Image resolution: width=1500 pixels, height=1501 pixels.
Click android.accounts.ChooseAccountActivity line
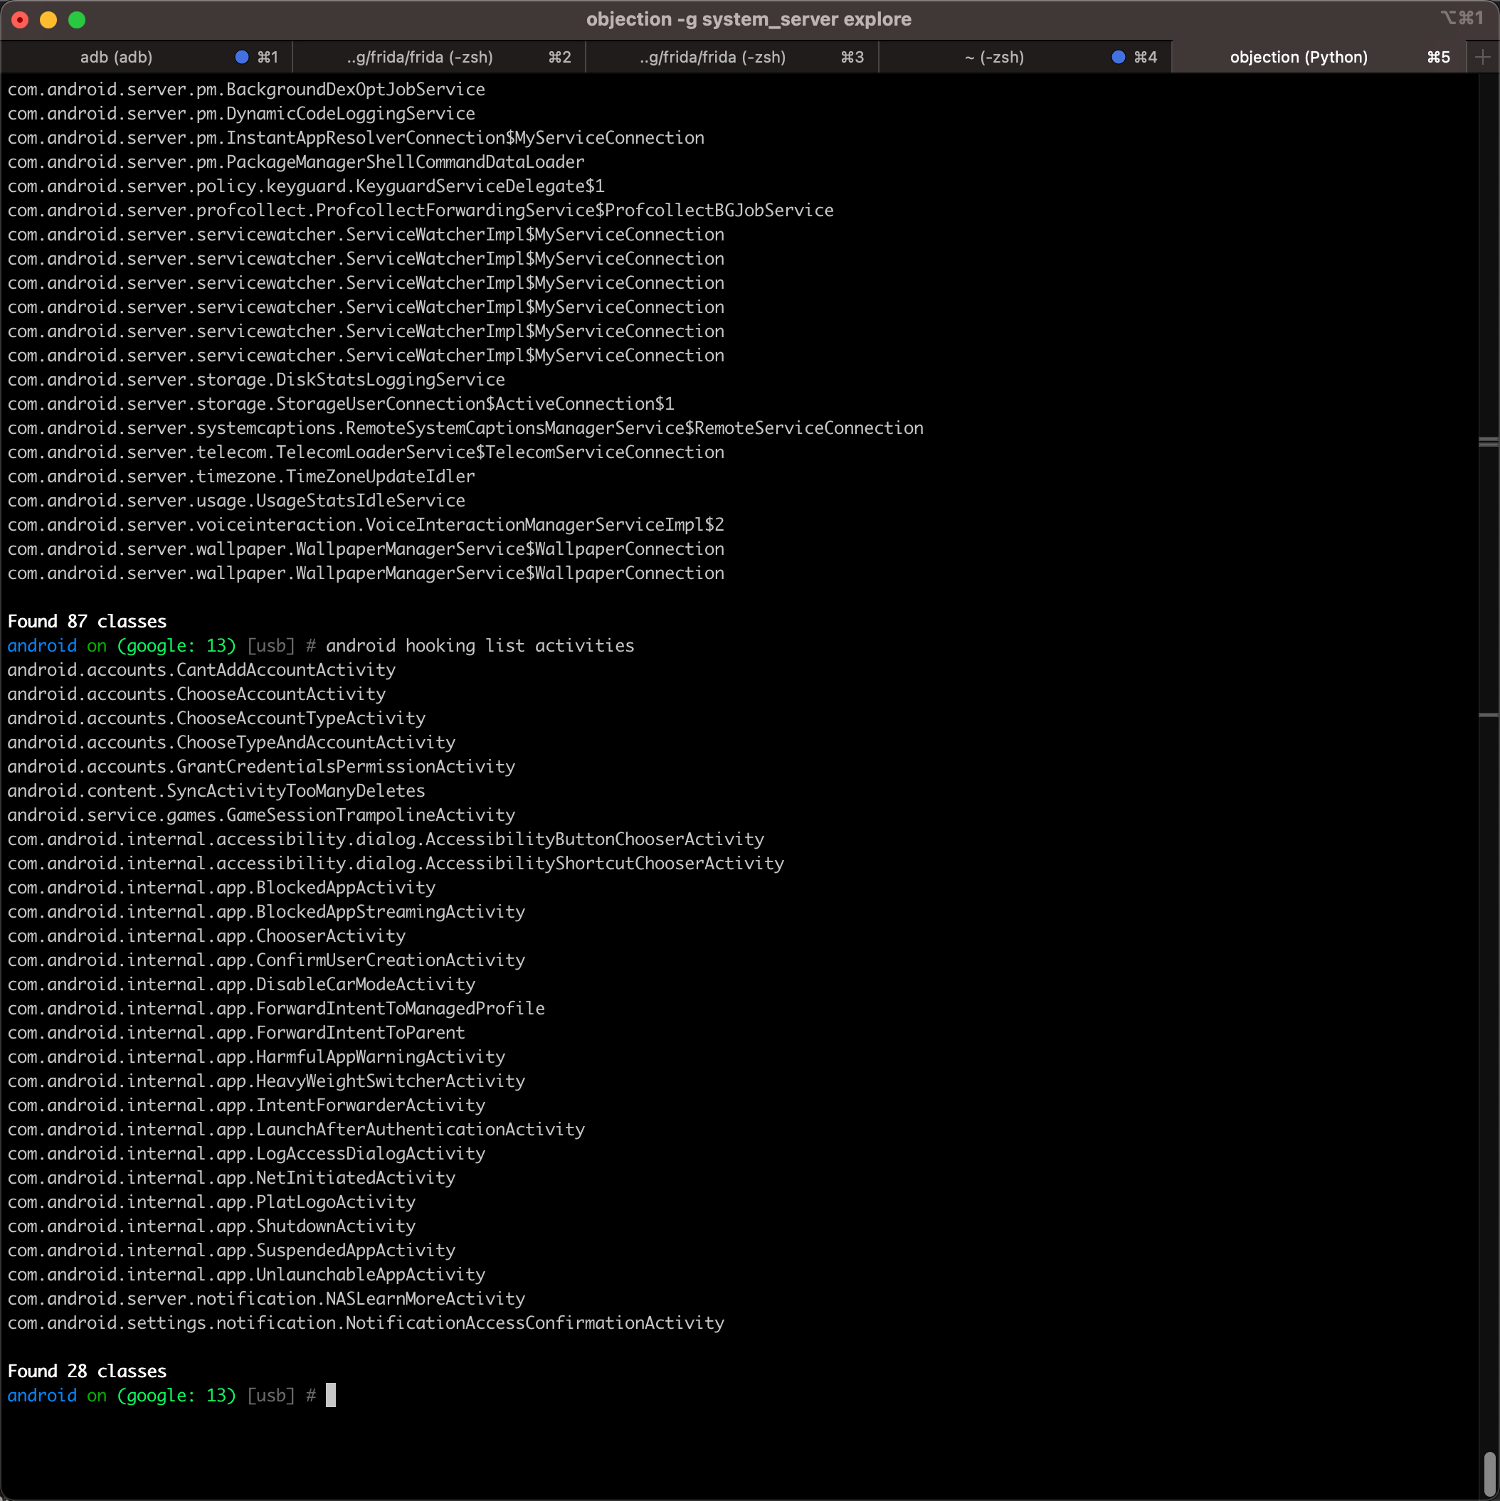pos(196,694)
